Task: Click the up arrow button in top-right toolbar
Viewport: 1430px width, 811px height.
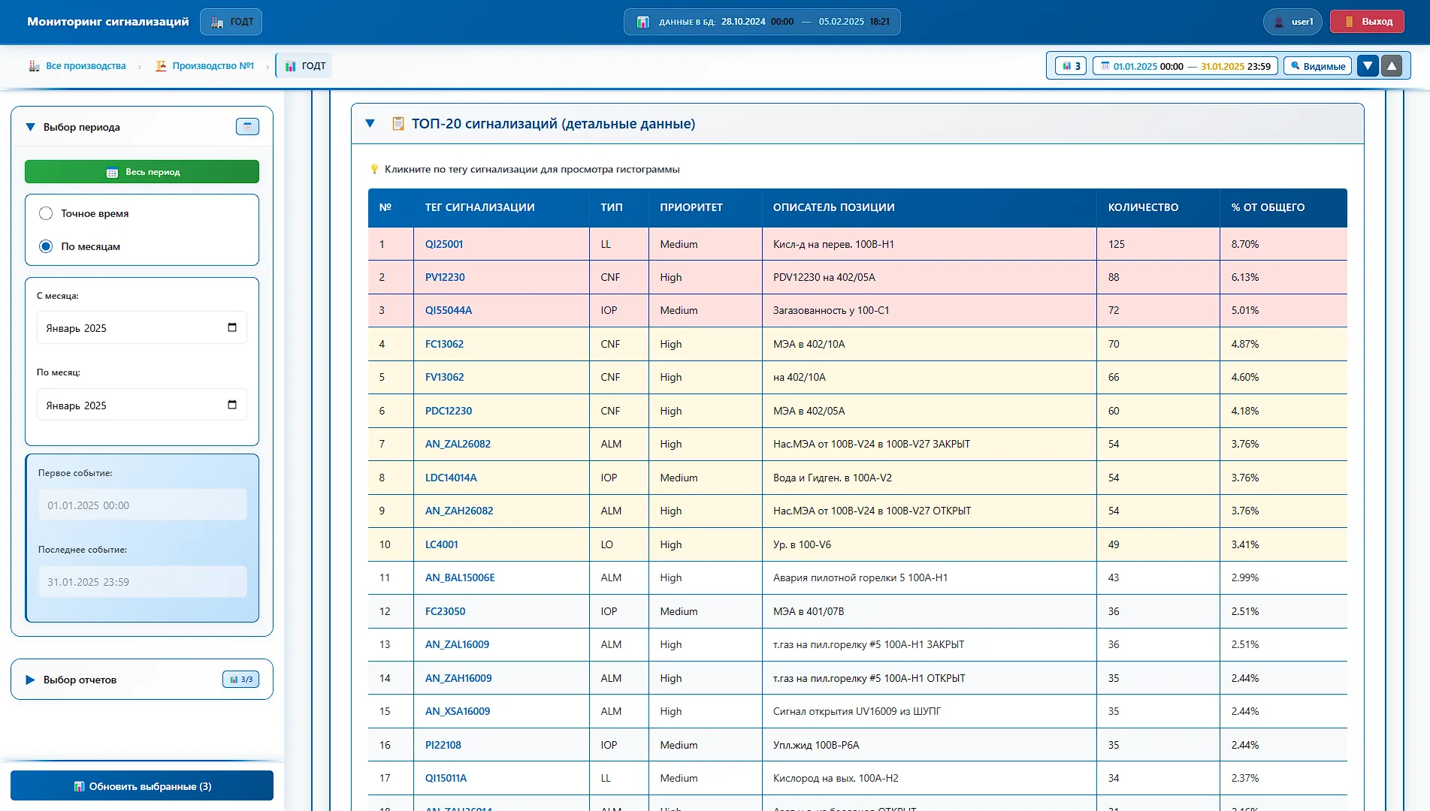Action: coord(1392,66)
